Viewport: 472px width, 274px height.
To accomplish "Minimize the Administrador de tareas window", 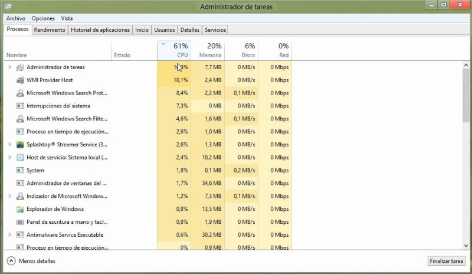I will coord(431,5).
